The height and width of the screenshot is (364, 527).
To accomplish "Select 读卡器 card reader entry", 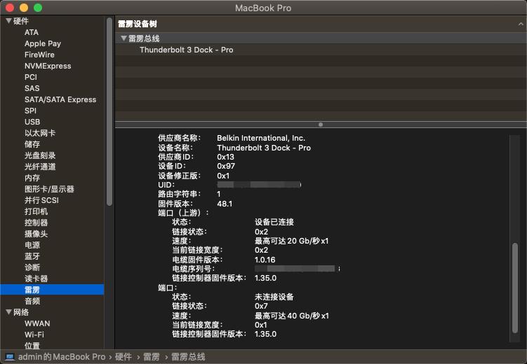I will 36,279.
